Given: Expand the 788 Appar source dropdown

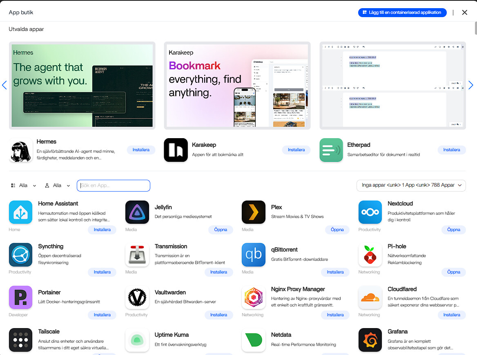Looking at the screenshot, I should click(411, 185).
